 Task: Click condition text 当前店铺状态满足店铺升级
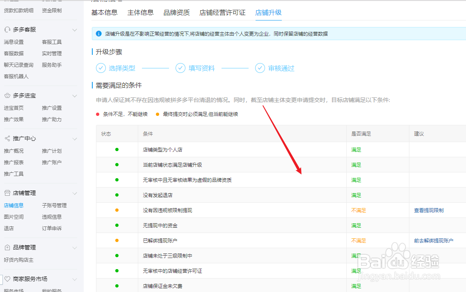click(172, 165)
